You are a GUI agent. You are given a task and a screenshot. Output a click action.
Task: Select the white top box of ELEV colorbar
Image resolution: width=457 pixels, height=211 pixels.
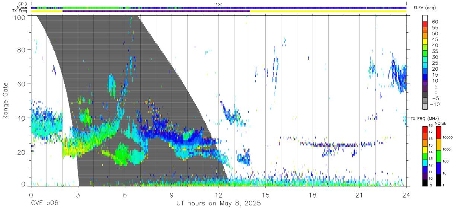(x=425, y=18)
